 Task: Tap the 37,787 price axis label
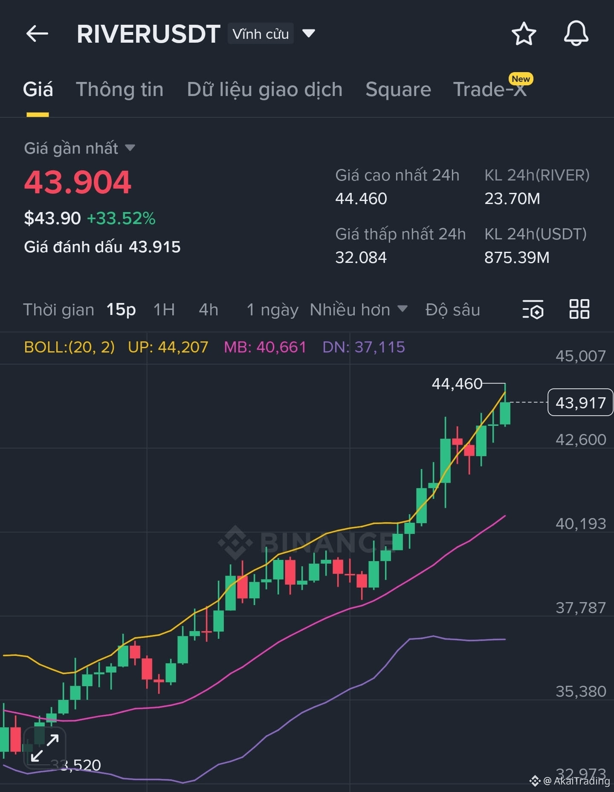581,608
